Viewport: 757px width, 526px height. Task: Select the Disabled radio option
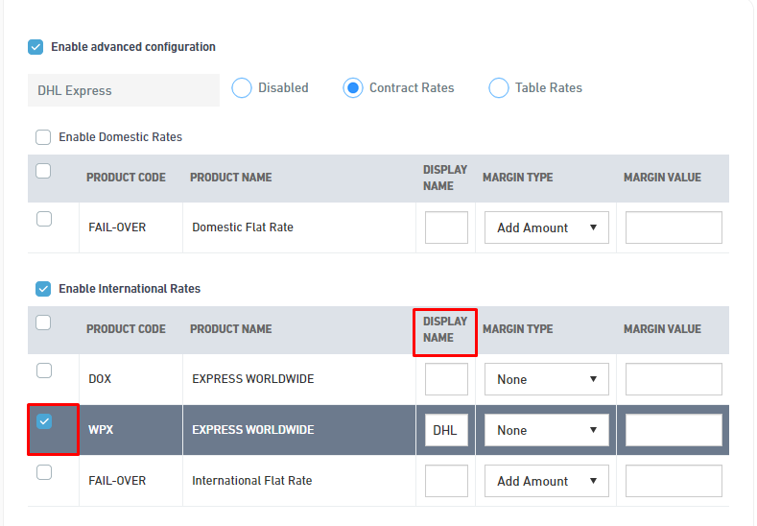pos(242,88)
